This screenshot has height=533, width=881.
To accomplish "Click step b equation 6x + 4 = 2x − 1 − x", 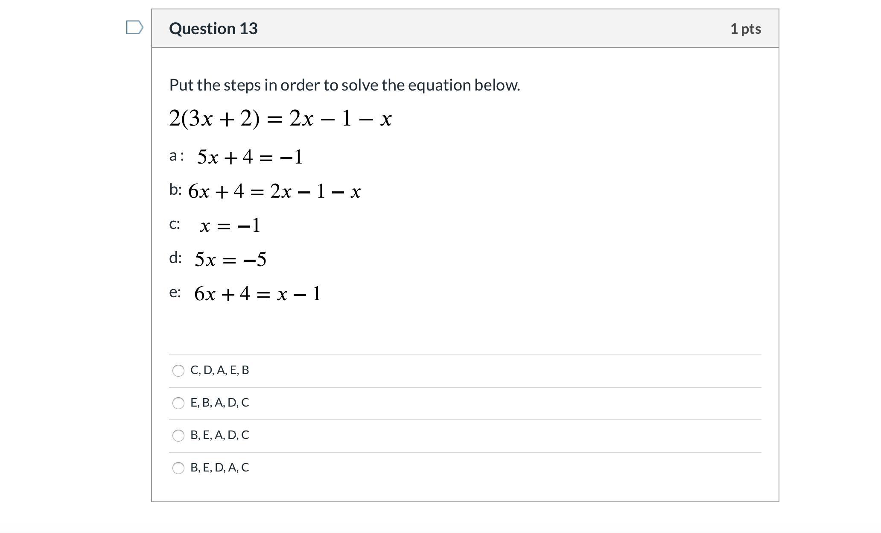I will point(274,191).
